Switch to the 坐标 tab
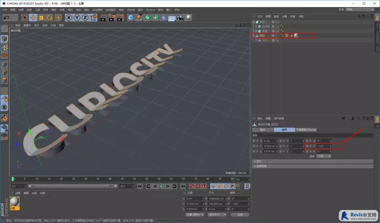This screenshot has height=223, width=380. 284,130
